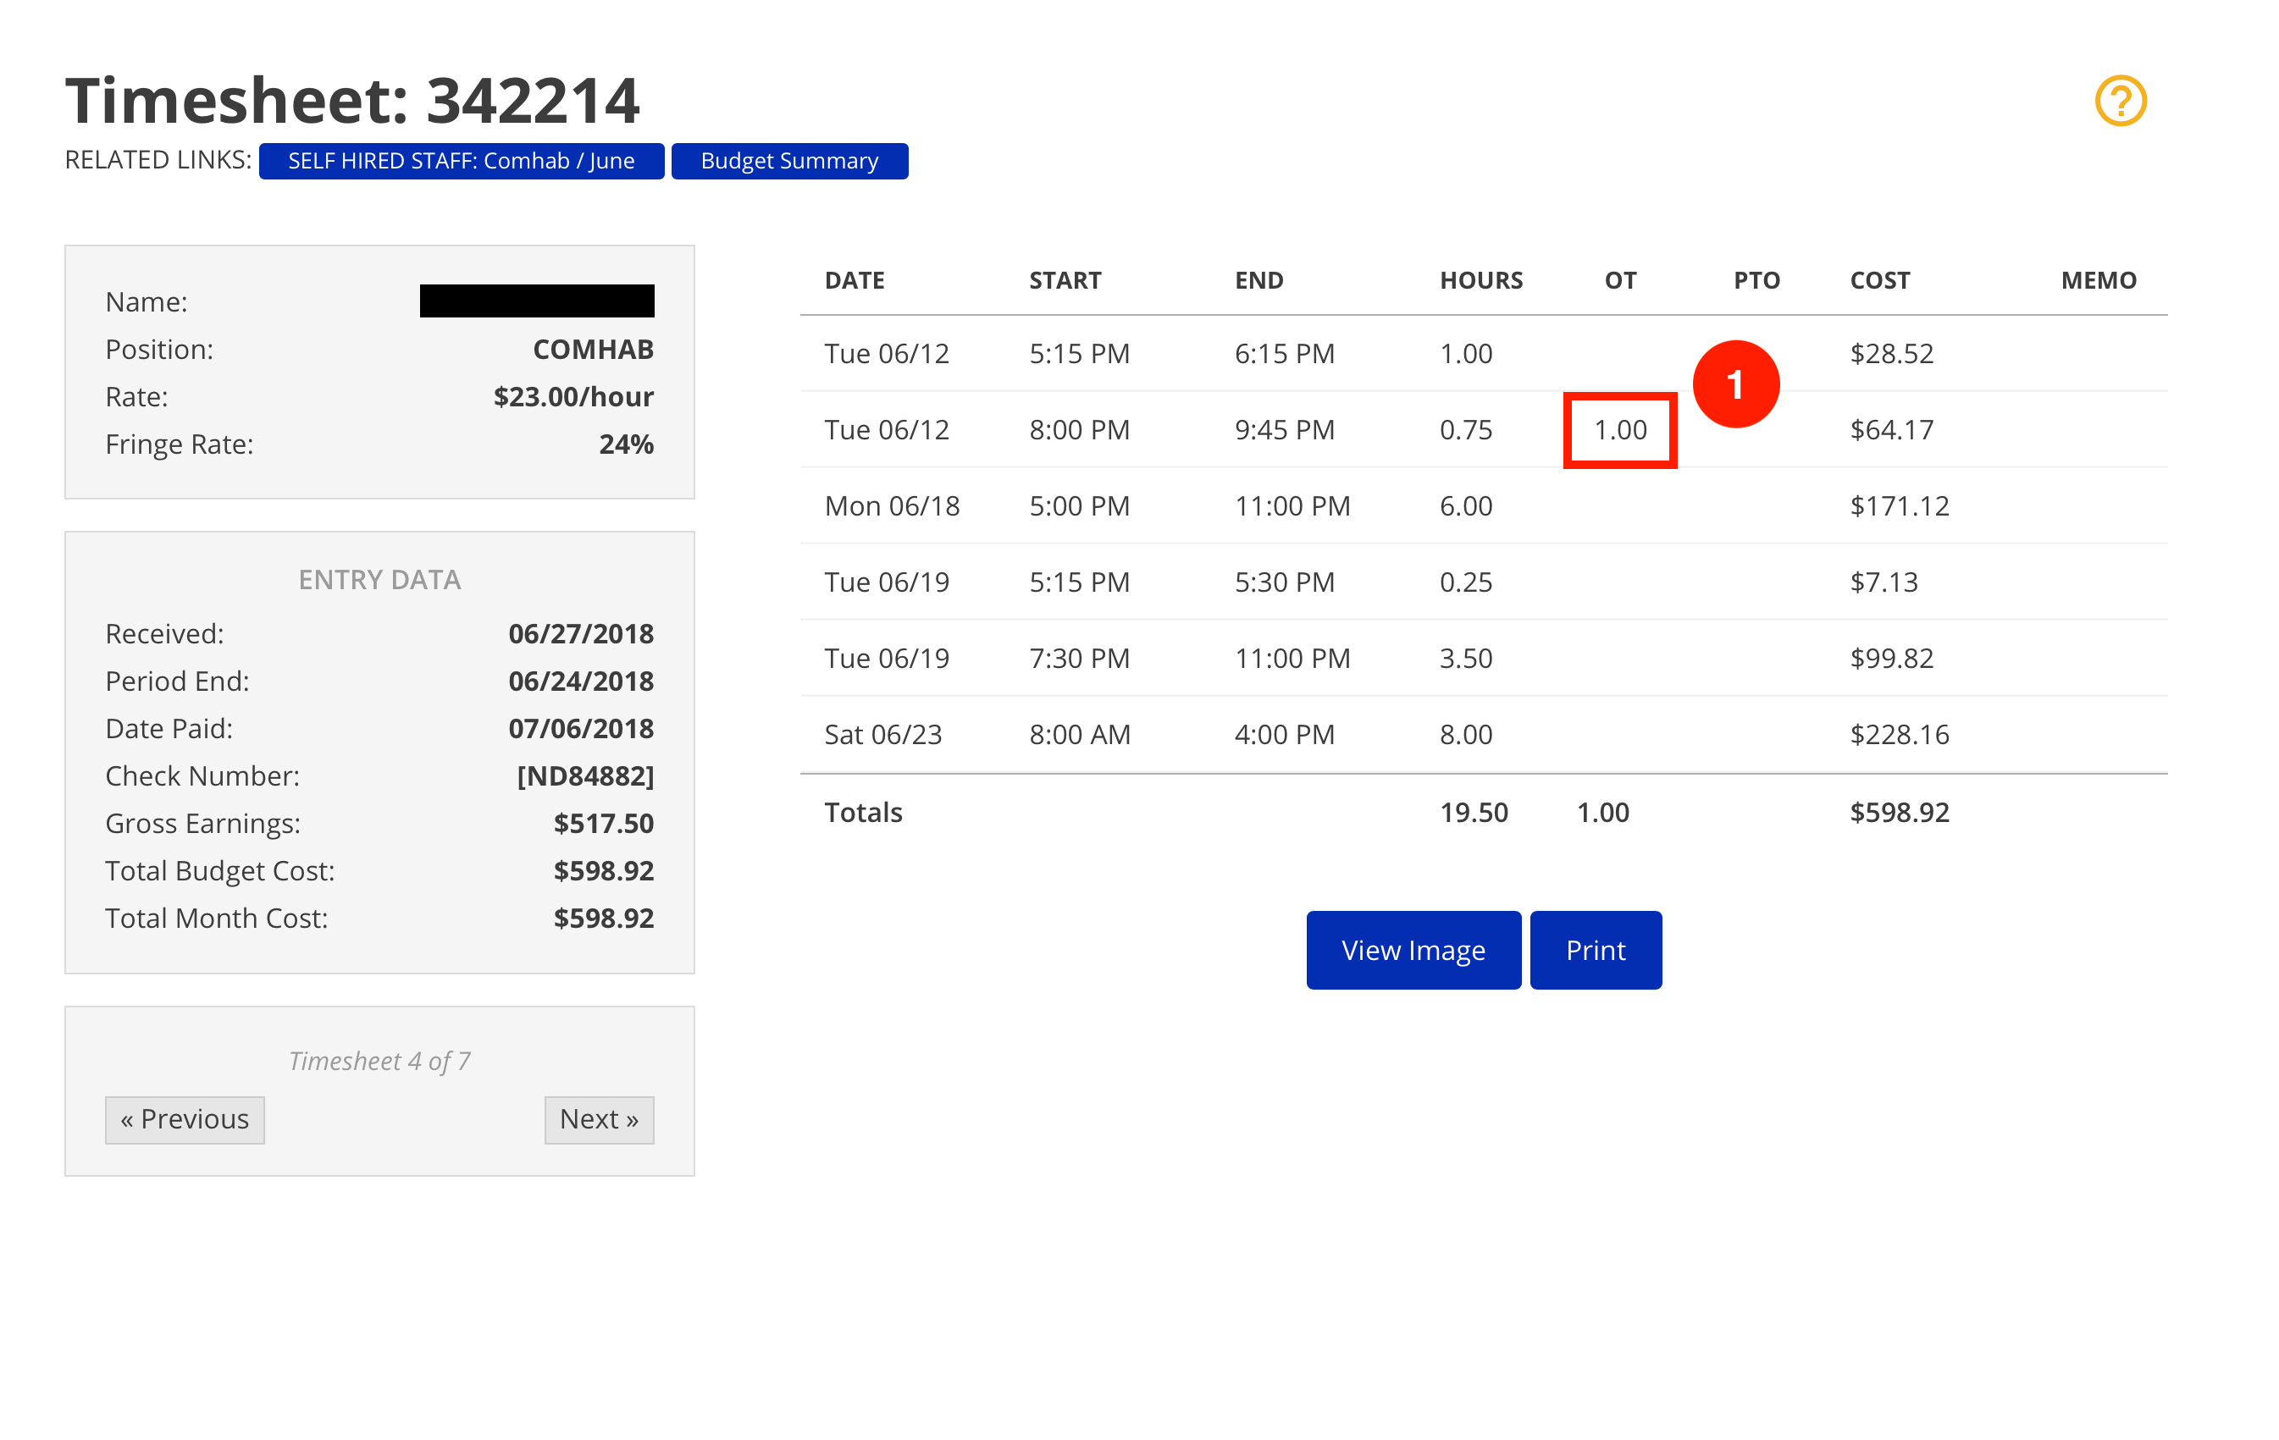Select the Sat 06/23 row date

(882, 734)
